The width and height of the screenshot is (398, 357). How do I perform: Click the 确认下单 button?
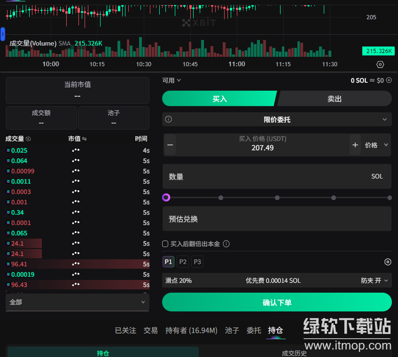[x=277, y=302]
